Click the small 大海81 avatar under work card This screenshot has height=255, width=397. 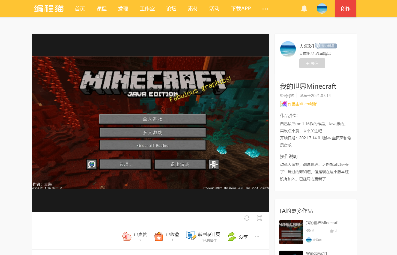309,240
